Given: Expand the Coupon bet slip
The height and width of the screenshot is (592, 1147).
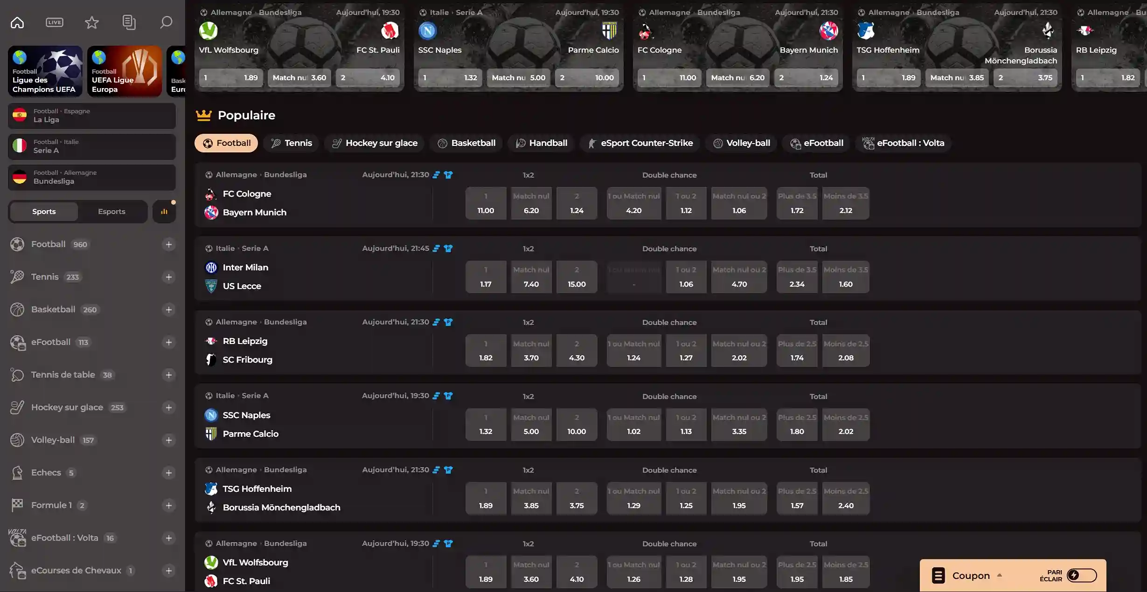Looking at the screenshot, I should click(x=970, y=575).
